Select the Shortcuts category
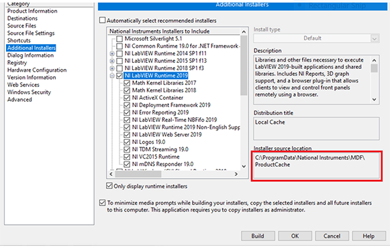390x247 pixels. [19, 40]
